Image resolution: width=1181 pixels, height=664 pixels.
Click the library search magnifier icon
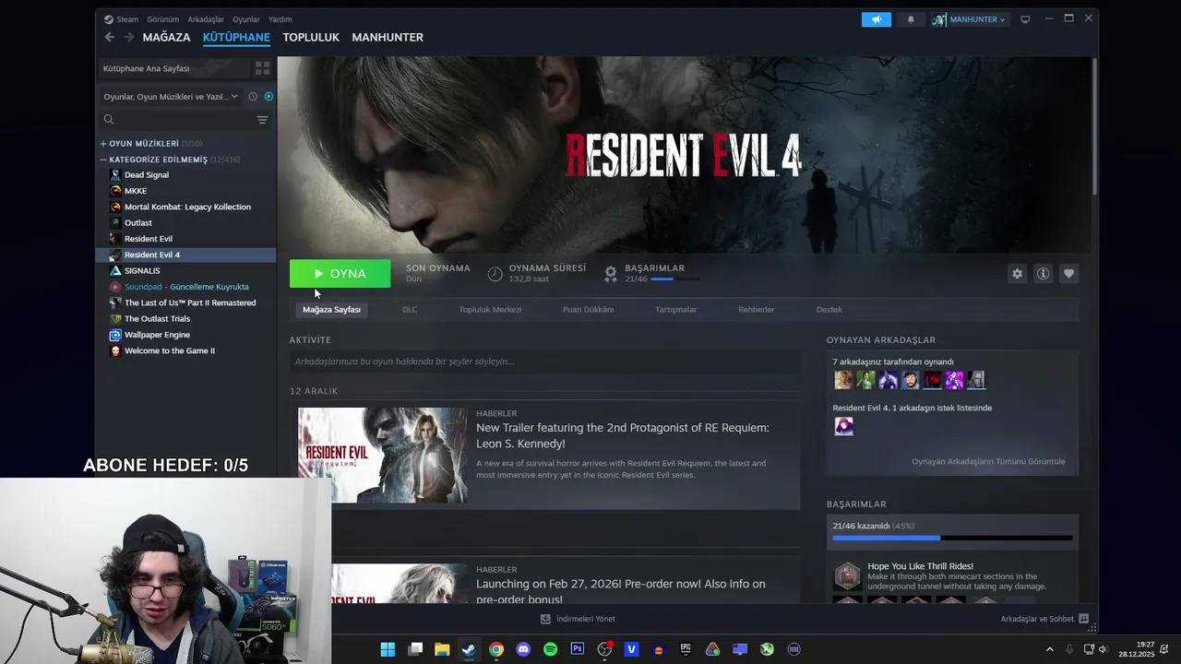tap(109, 119)
